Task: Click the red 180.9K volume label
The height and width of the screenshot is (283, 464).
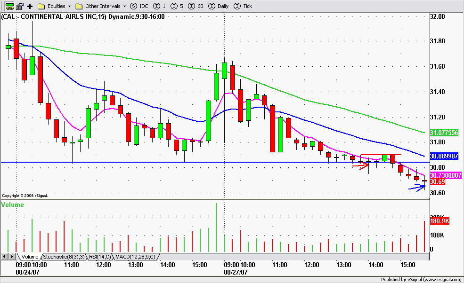Action: point(440,221)
